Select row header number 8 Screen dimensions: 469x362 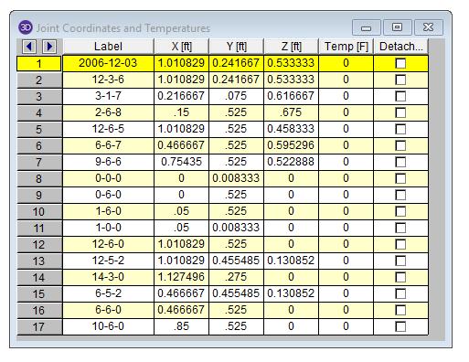click(x=39, y=178)
